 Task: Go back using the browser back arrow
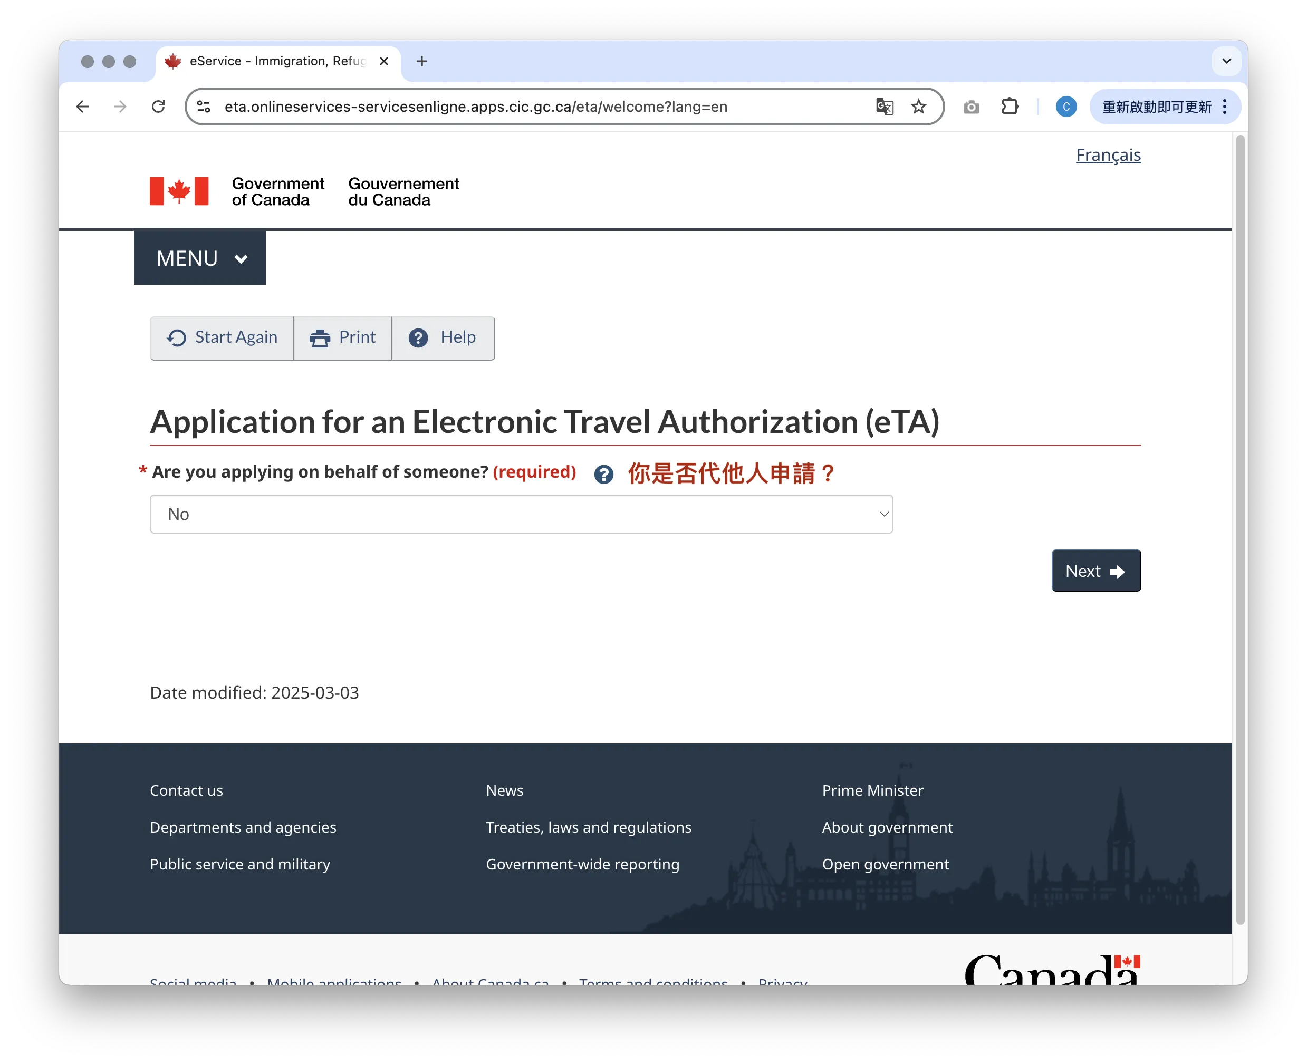point(83,107)
